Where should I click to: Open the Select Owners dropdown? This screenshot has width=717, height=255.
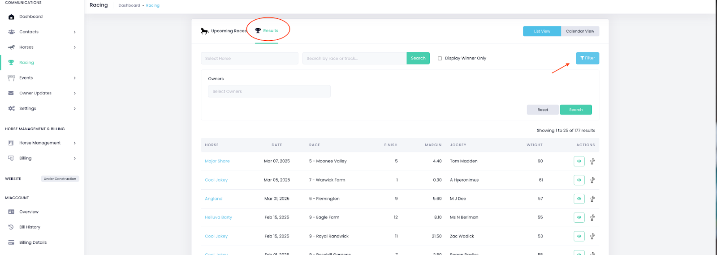tap(269, 91)
